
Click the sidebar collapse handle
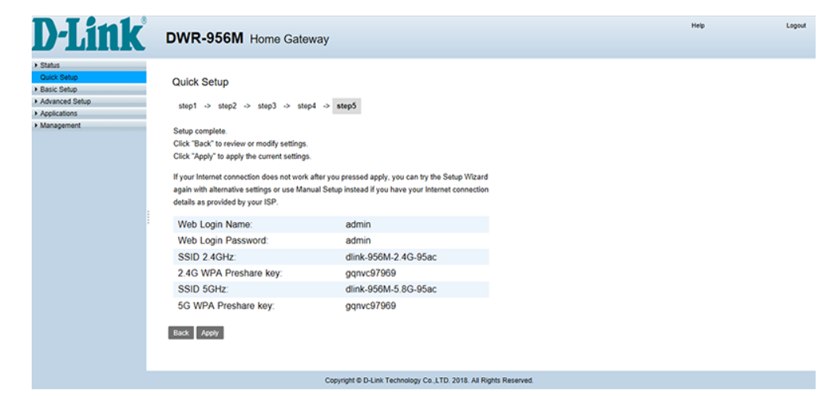pos(148,217)
